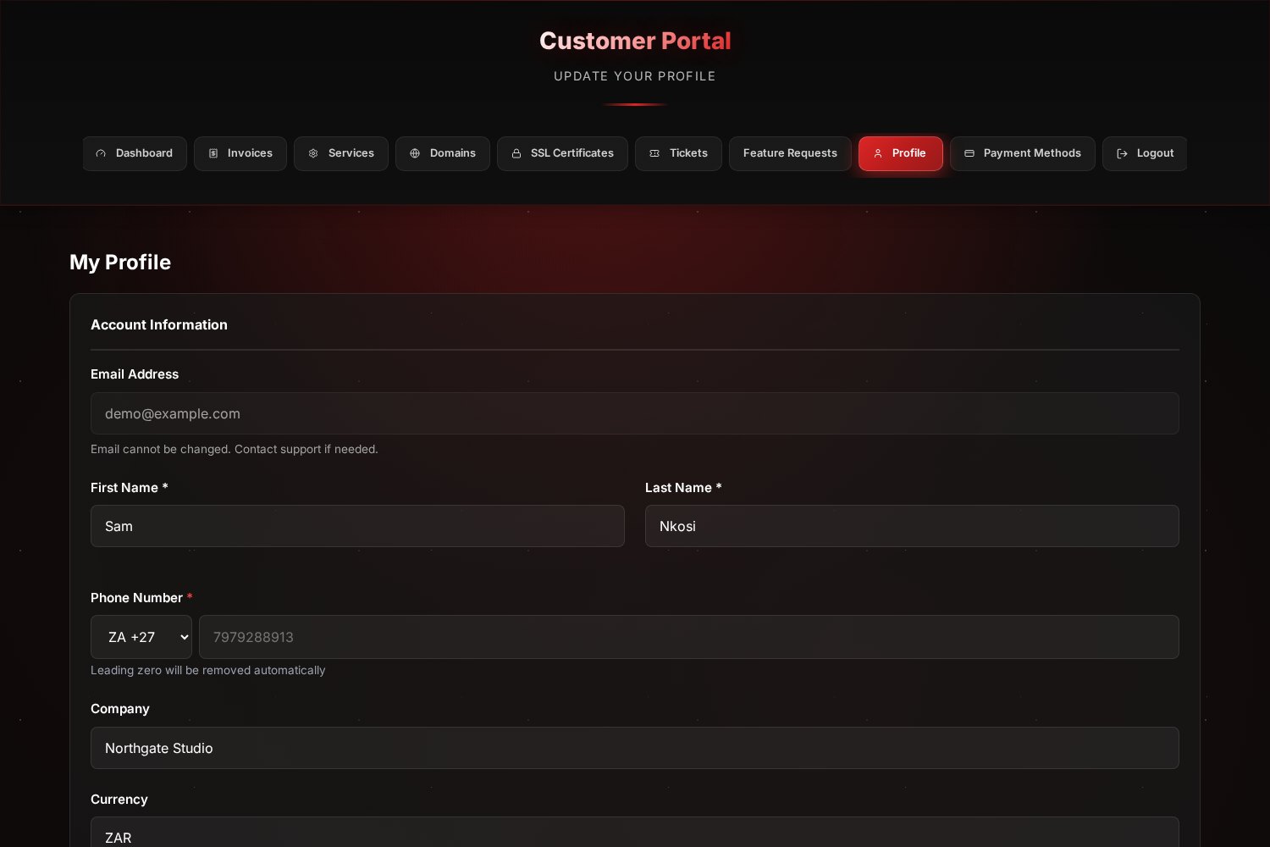Click the phone number input field
This screenshot has height=847, width=1270.
coord(689,637)
